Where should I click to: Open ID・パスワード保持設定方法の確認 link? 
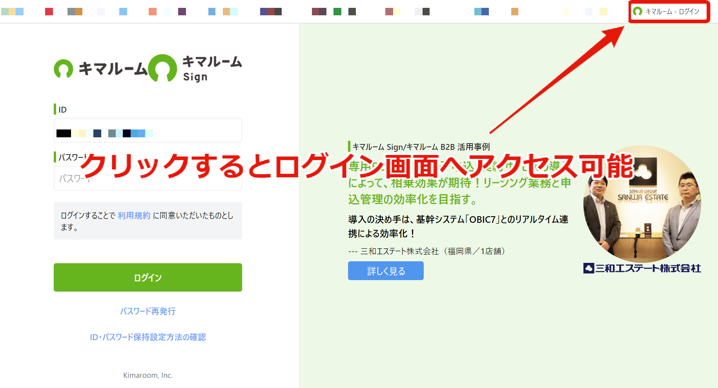(x=148, y=337)
